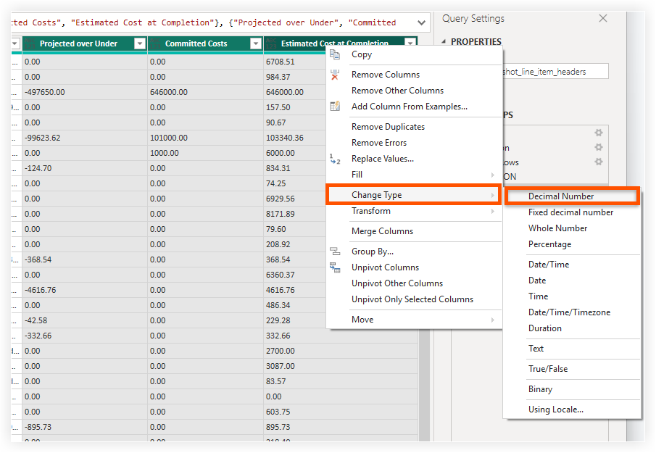This screenshot has height=453, width=656.
Task: Click the Unpivot Columns icon
Action: pos(336,267)
